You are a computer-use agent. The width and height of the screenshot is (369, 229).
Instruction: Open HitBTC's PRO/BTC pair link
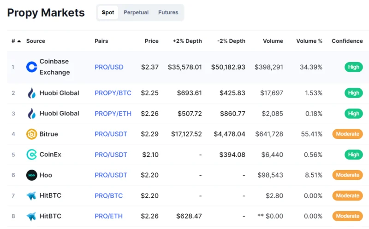pos(108,196)
